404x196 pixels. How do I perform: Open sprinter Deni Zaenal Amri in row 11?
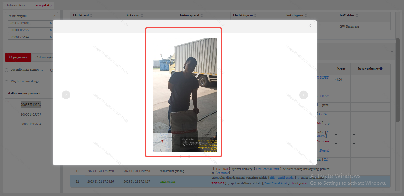[268, 169]
